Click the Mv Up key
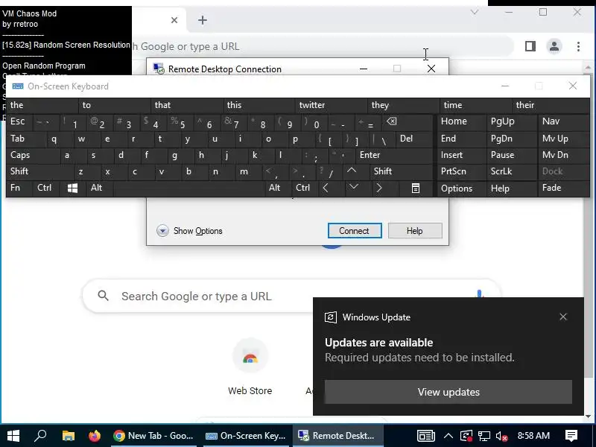This screenshot has height=447, width=596. [564, 139]
